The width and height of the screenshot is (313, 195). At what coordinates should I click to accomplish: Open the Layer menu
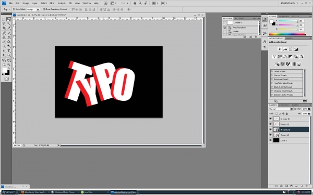point(34,3)
